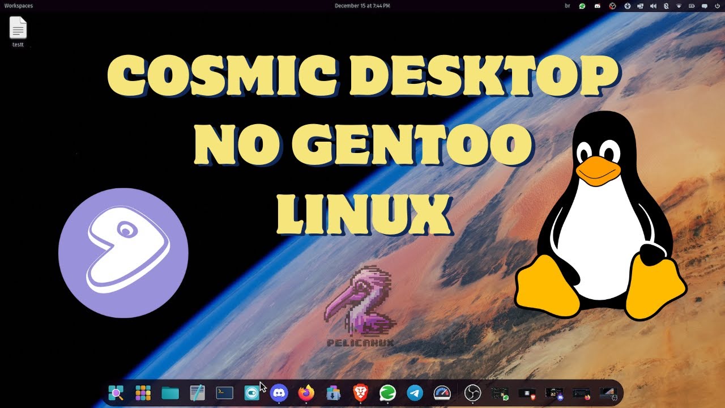Launch Telegram from the dock

coord(415,392)
